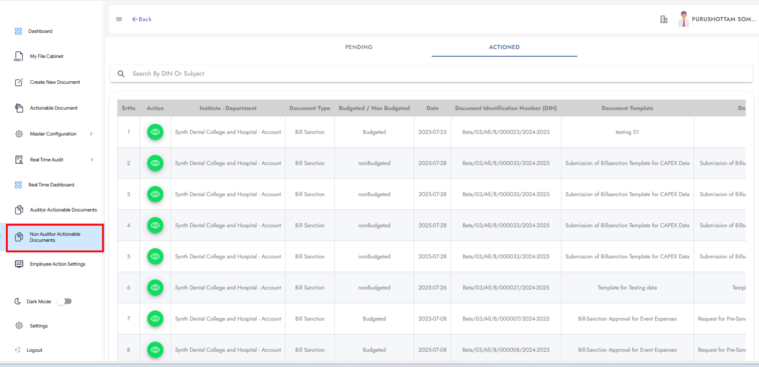The width and height of the screenshot is (759, 367).
Task: Switch to the ACTIONED tab
Action: 504,47
